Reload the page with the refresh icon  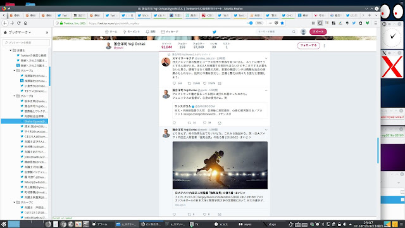18,23
